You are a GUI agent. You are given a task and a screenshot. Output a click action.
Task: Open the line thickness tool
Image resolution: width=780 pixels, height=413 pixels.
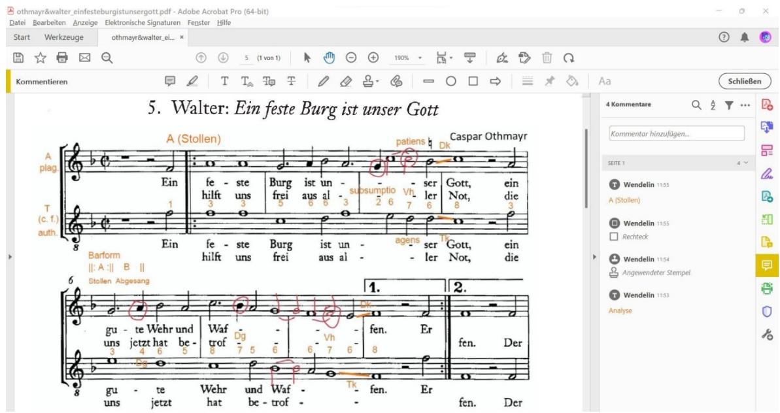(527, 81)
